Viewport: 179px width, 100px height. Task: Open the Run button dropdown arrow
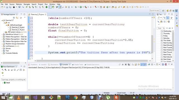coord(83,7)
